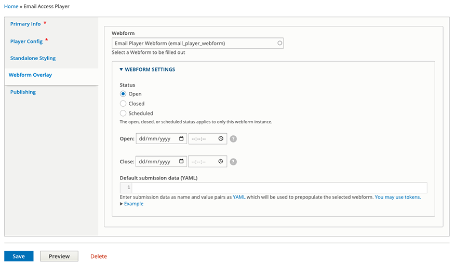
Task: Click the 'Email Access Player' breadcrumb text
Action: [46, 6]
